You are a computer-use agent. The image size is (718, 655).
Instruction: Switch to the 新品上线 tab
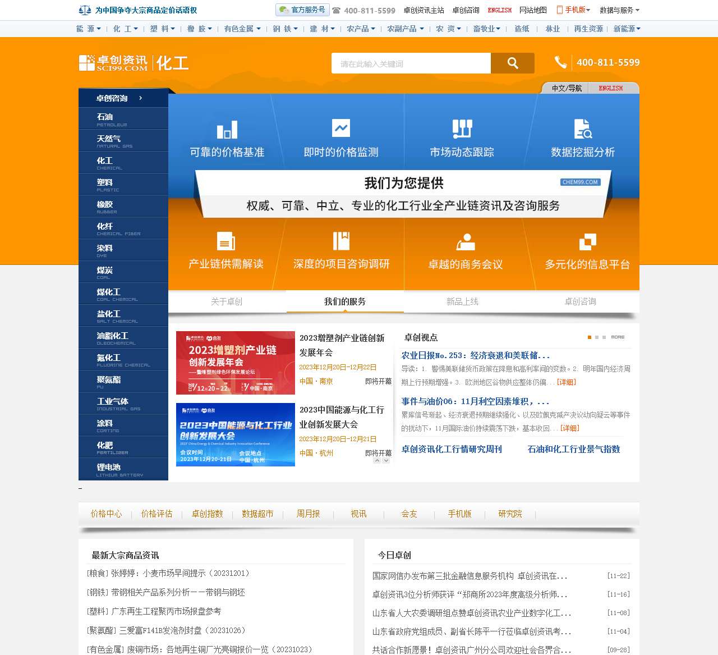tap(462, 301)
